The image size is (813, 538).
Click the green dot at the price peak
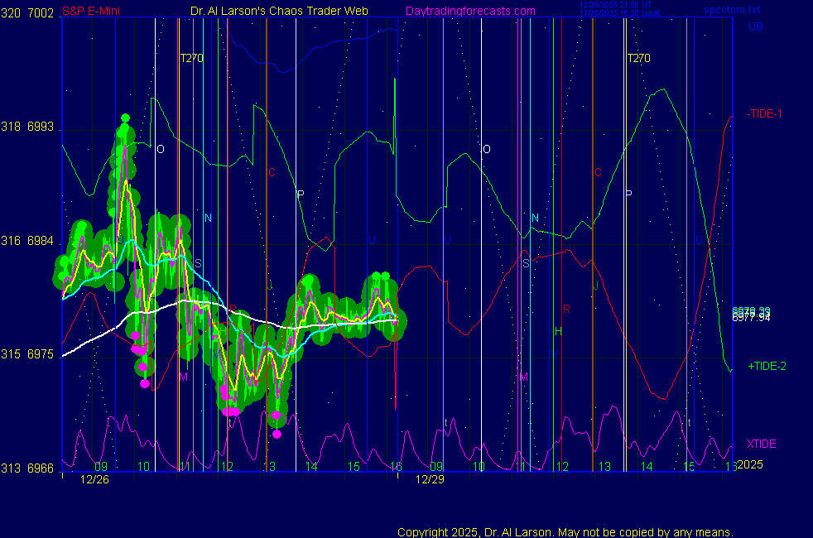(125, 118)
